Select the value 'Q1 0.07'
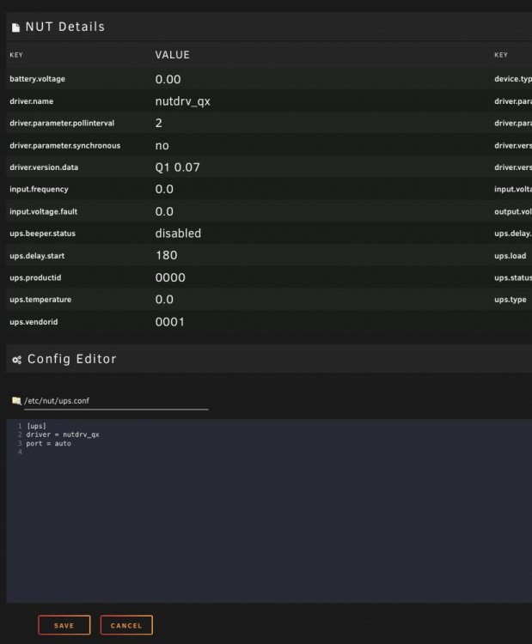 click(x=178, y=167)
